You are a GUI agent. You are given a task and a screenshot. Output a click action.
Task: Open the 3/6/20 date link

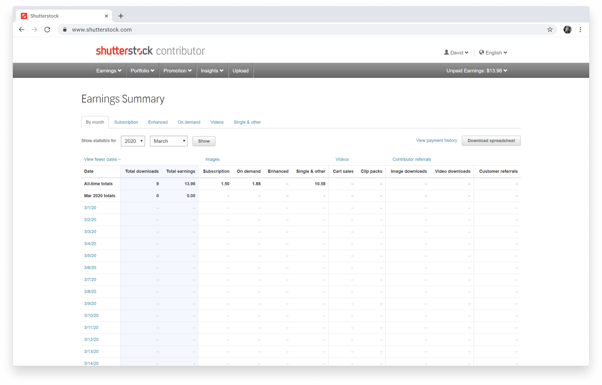point(90,268)
